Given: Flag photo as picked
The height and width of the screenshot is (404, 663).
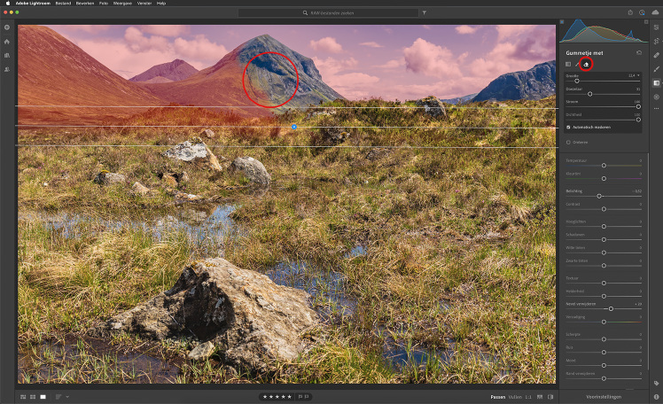Looking at the screenshot, I should point(300,397).
